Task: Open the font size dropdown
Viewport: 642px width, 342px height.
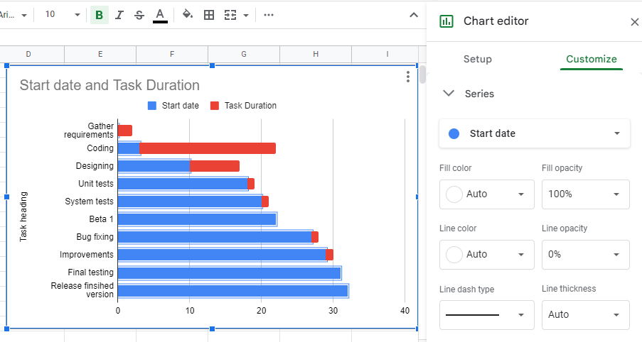Action: pyautogui.click(x=63, y=15)
